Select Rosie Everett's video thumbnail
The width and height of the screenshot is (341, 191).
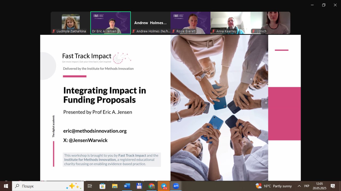pos(190,23)
